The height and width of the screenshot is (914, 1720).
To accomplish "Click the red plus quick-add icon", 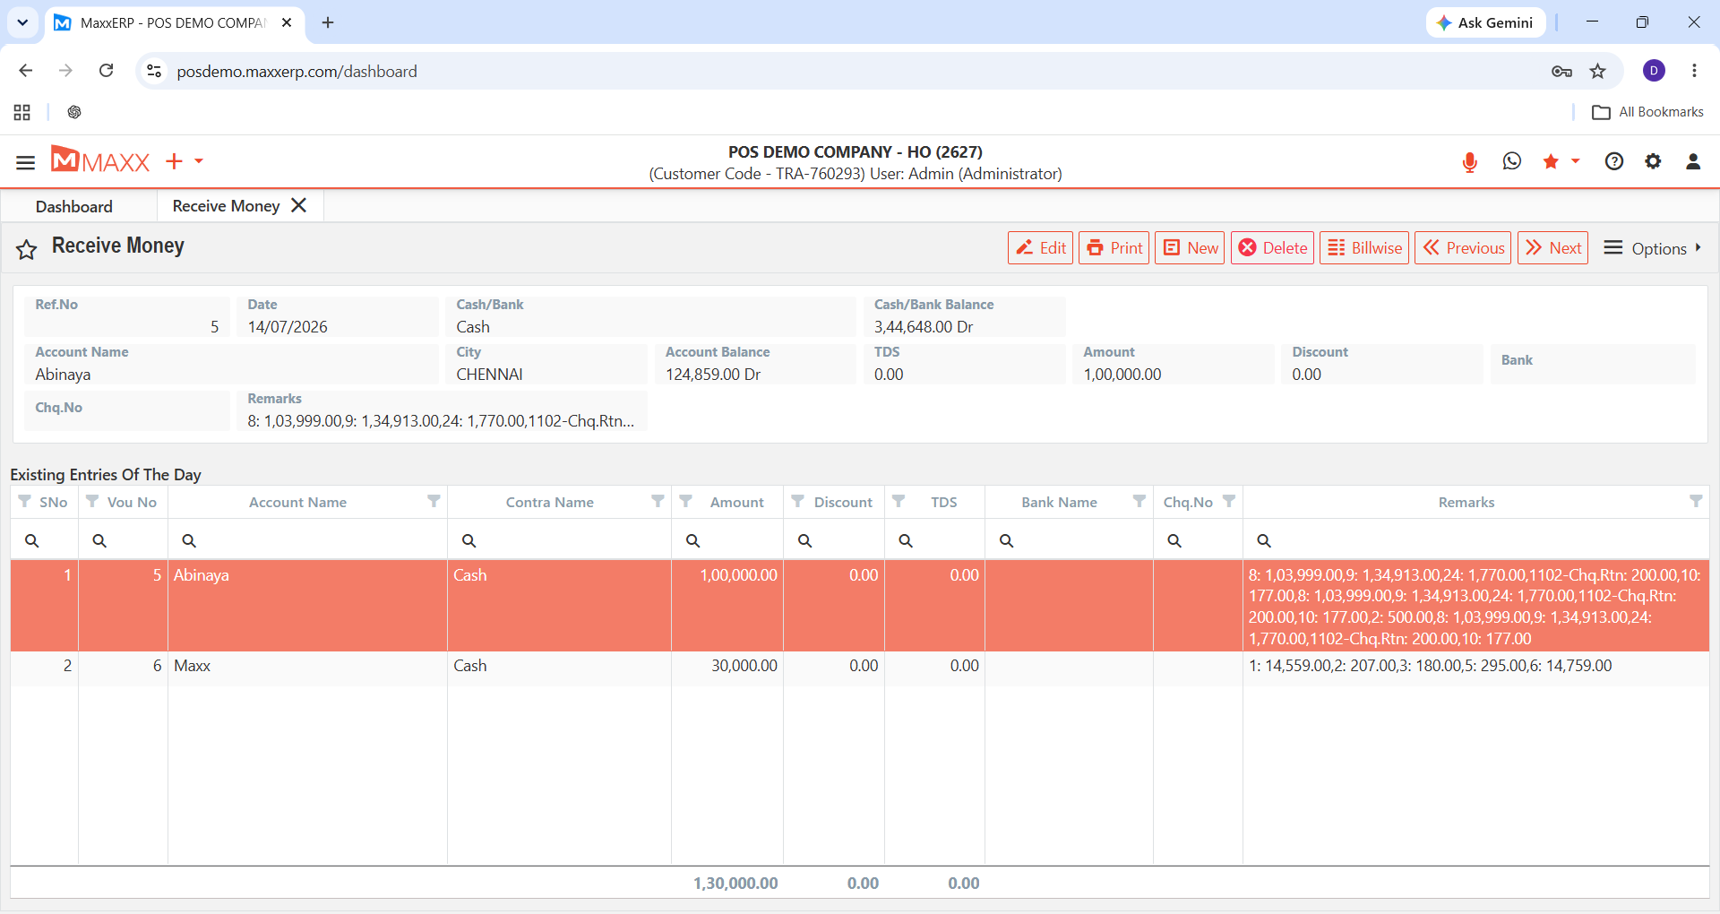I will (174, 161).
